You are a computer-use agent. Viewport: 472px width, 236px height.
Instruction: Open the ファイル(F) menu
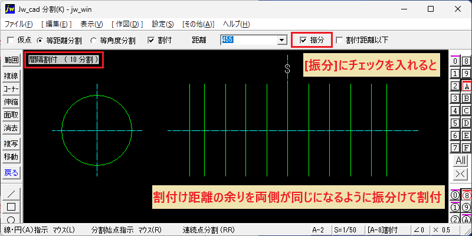(19, 24)
